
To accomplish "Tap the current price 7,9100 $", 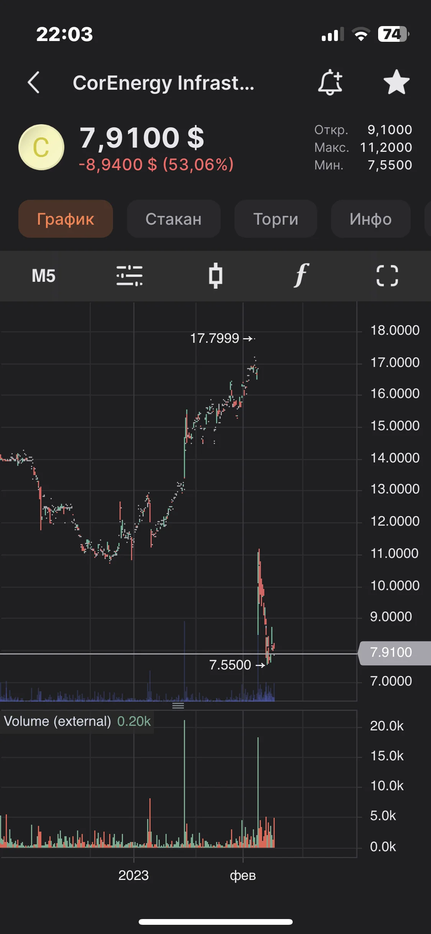I will point(142,138).
